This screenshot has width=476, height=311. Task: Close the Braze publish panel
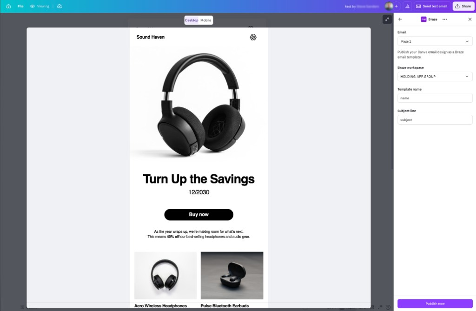[x=470, y=19]
